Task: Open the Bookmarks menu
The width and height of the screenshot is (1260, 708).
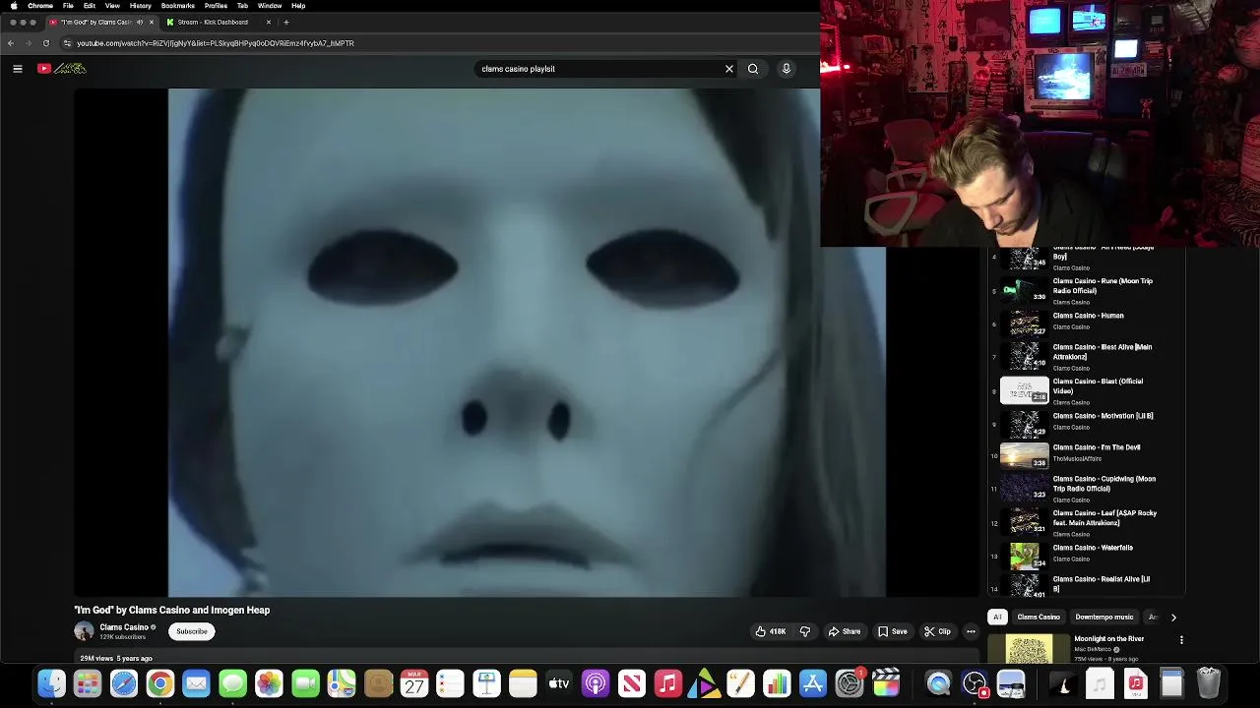Action: (x=178, y=6)
